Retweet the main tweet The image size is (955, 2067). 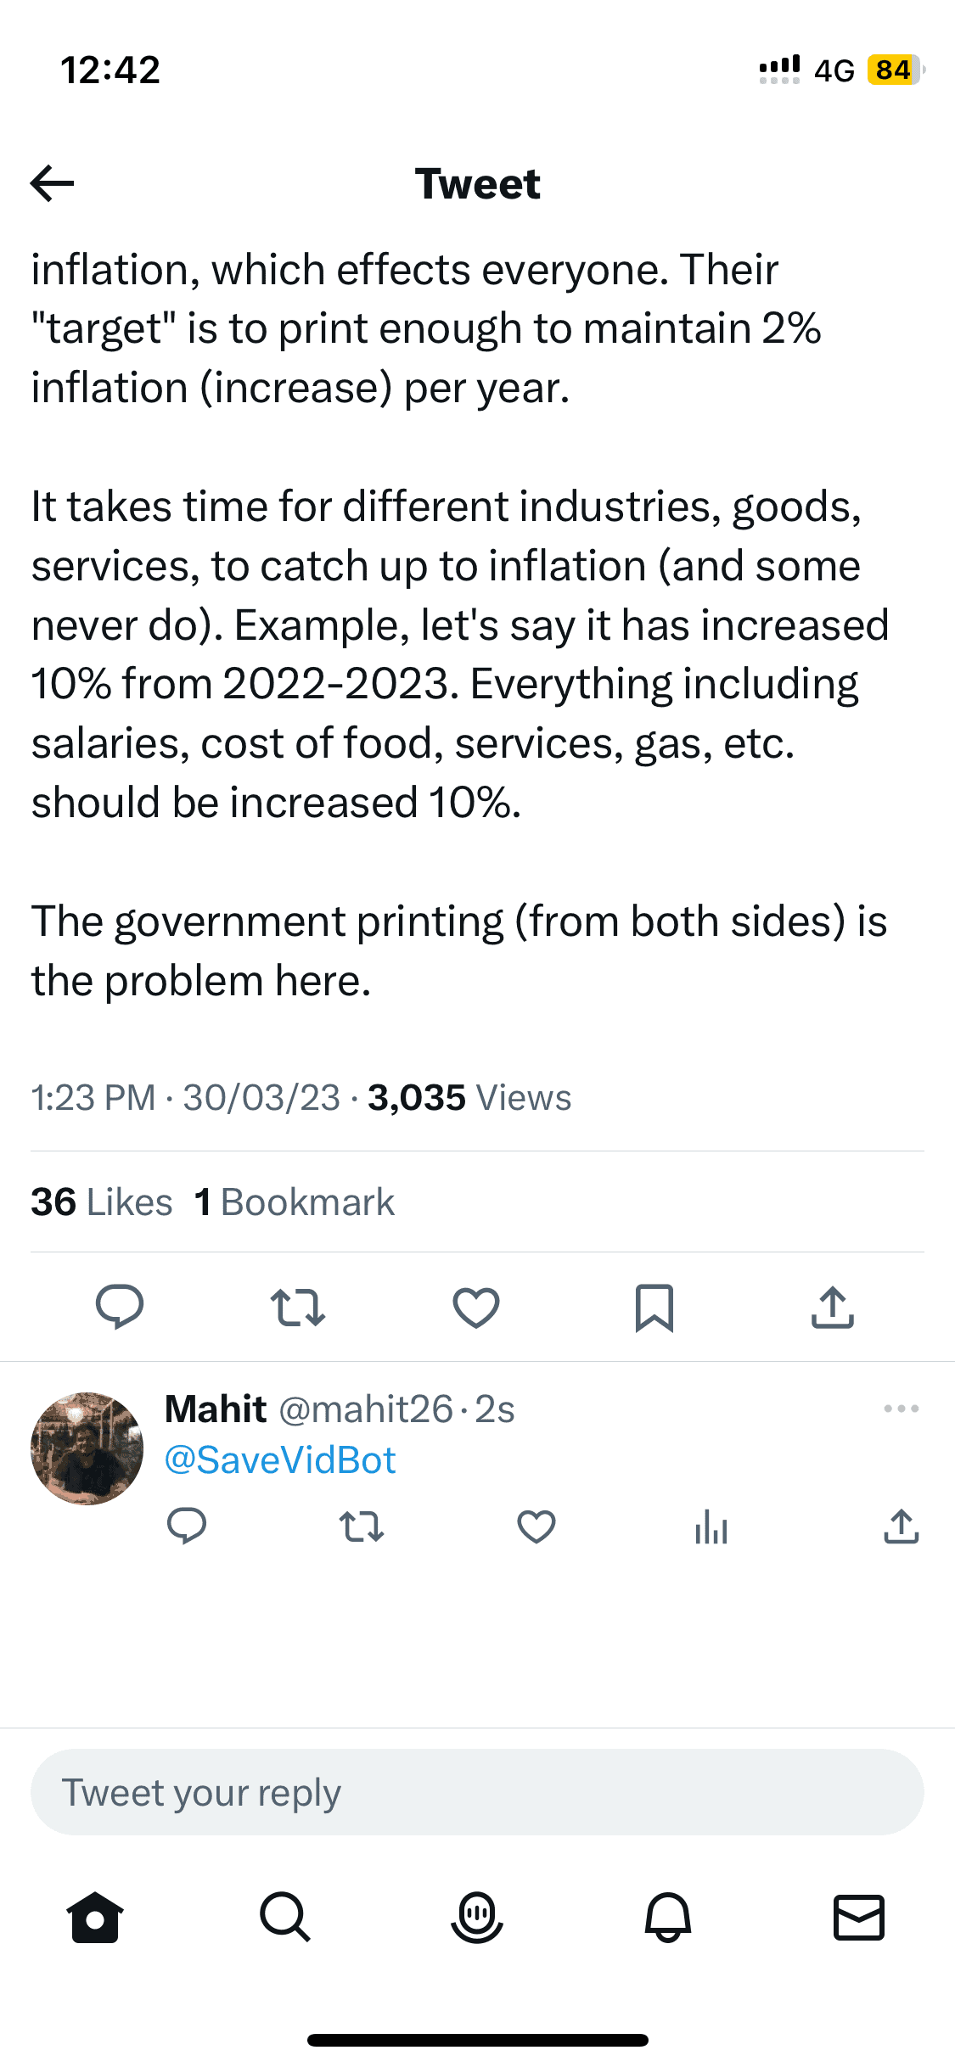point(298,1307)
